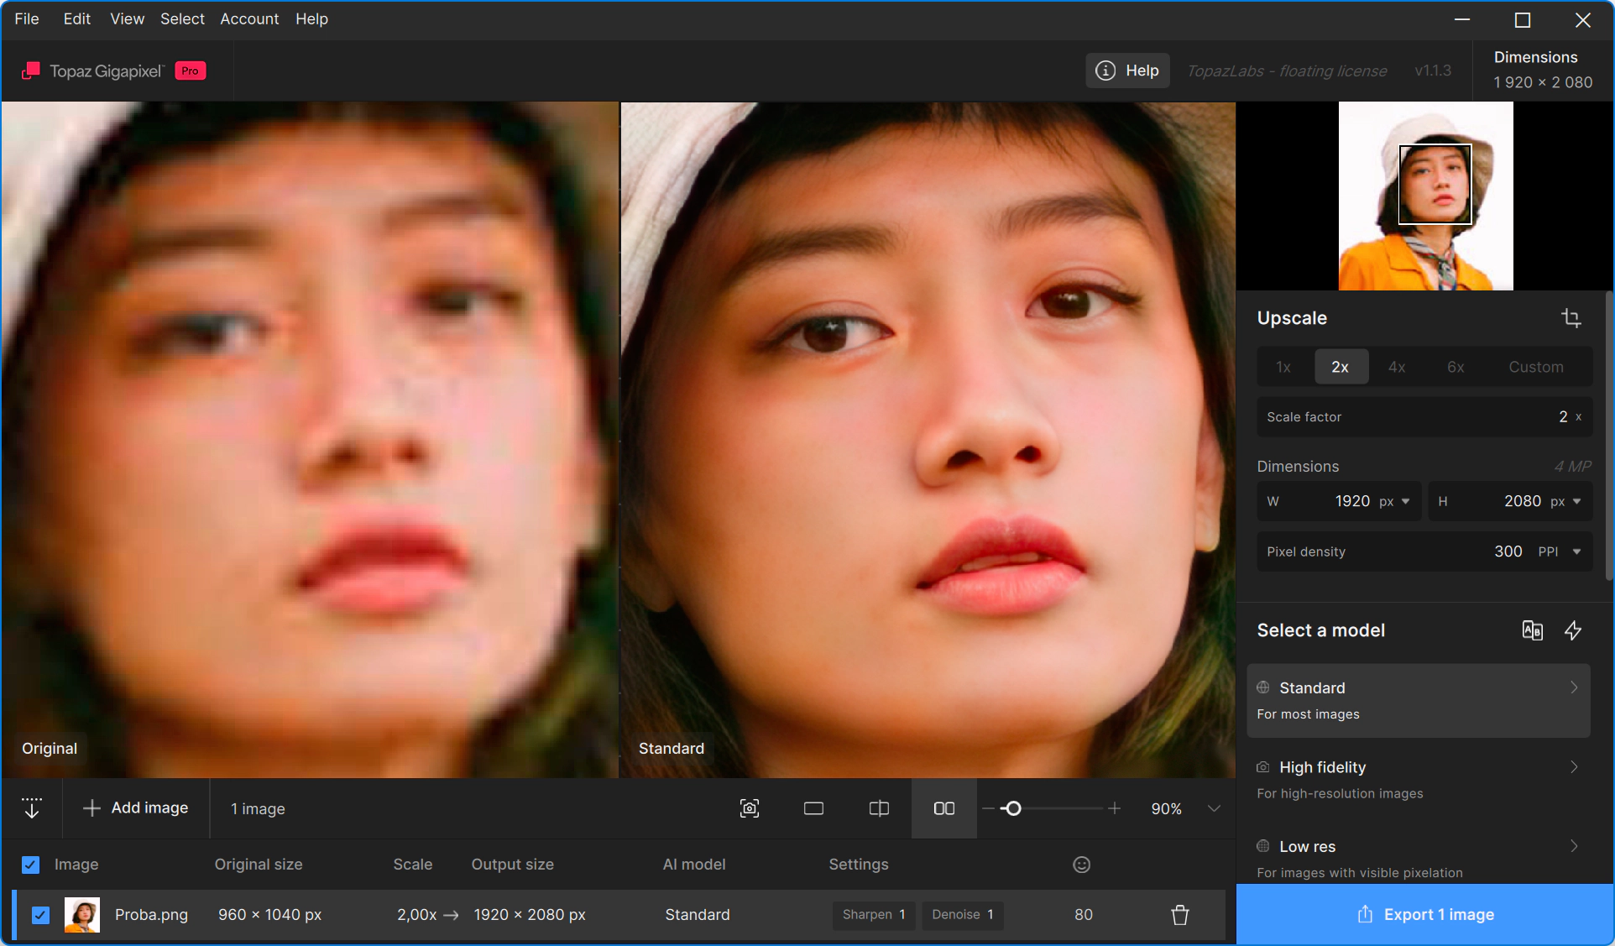The width and height of the screenshot is (1615, 946).
Task: Click Export 1 image button
Action: click(x=1424, y=915)
